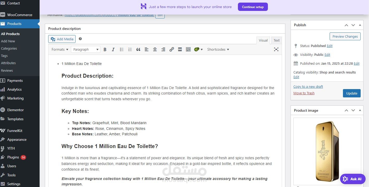
Task: Align text center
Action: 155,49
